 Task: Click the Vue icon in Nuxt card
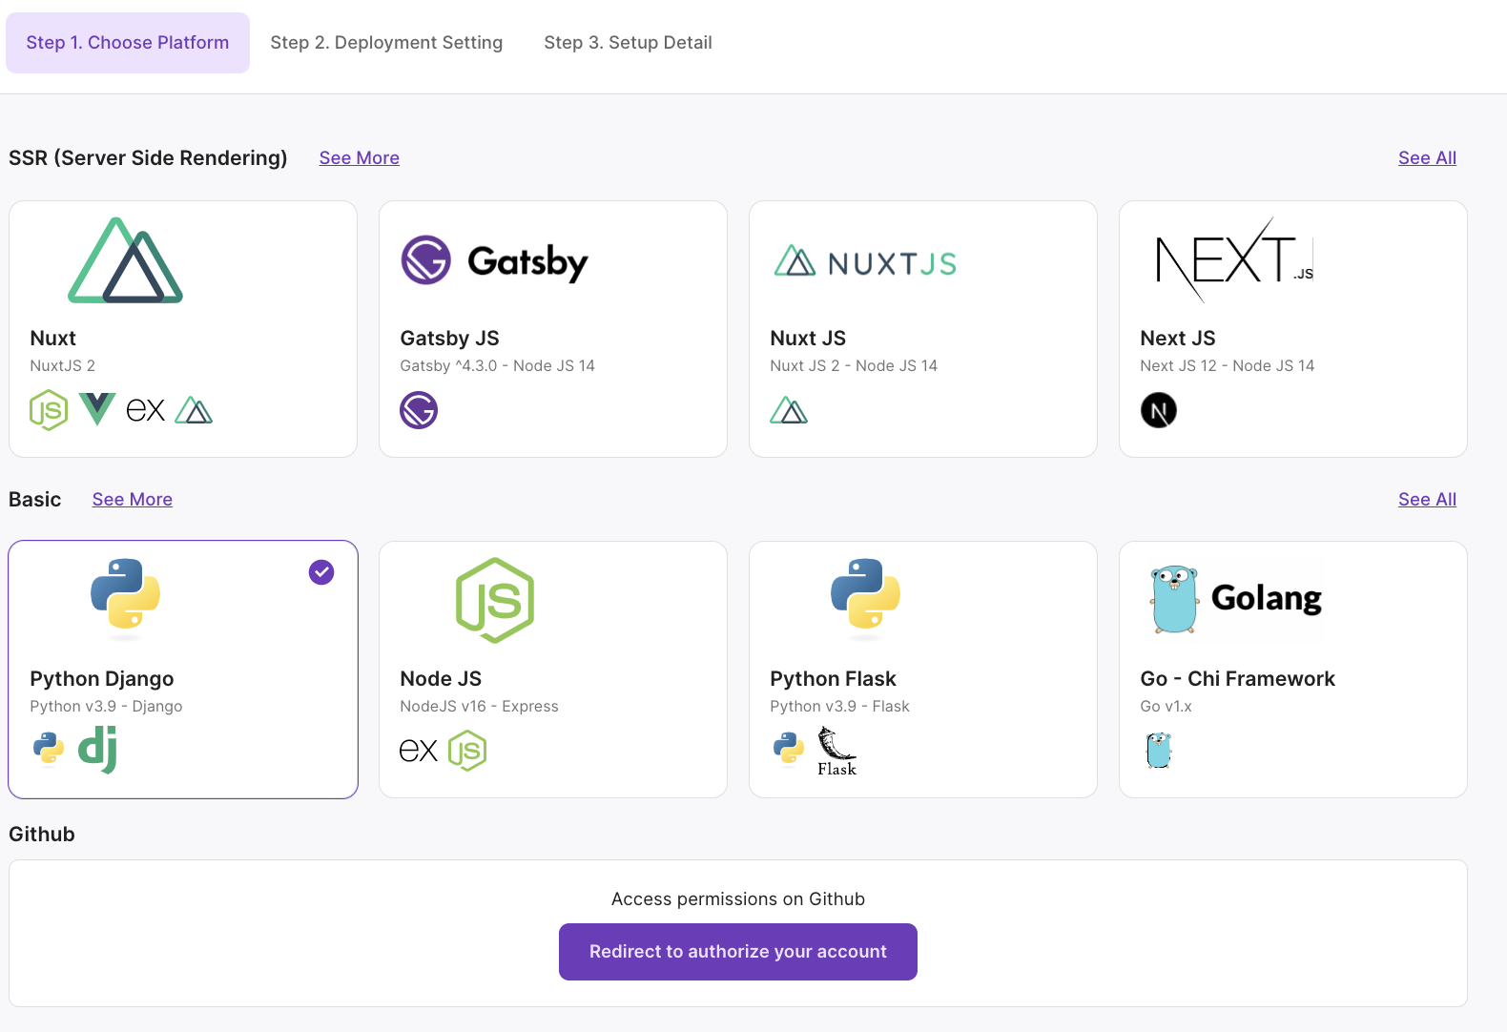(x=97, y=409)
